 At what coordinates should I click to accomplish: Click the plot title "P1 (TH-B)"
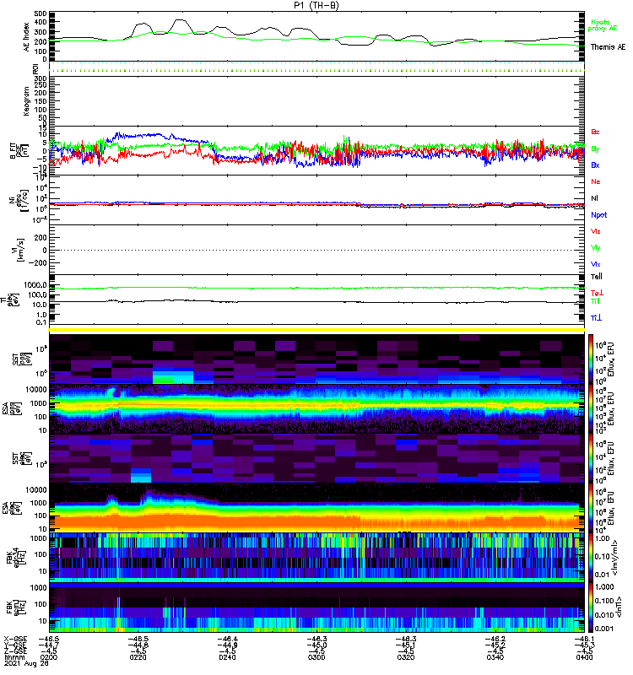316,5
